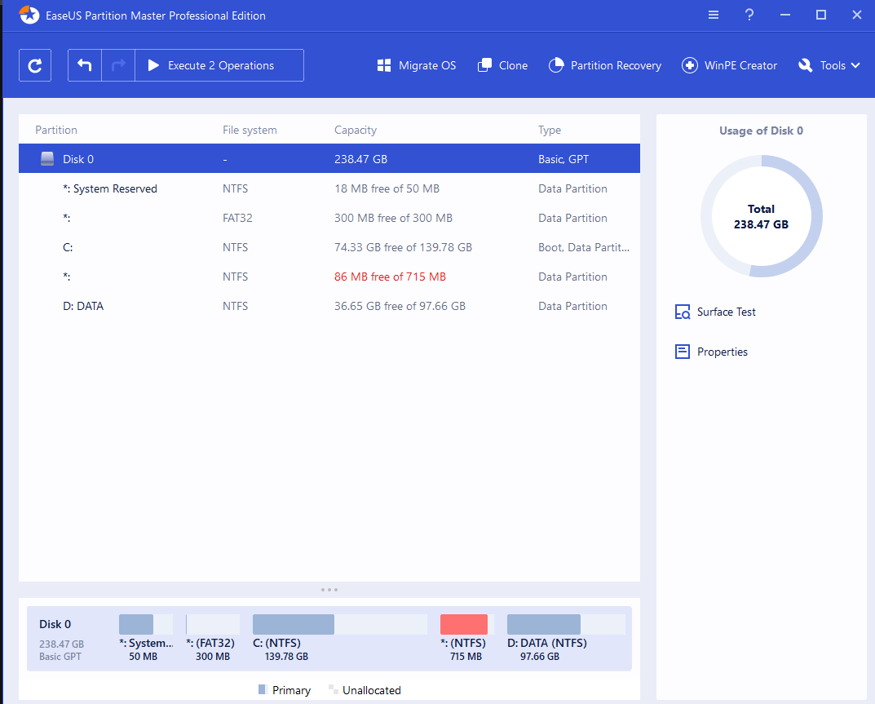Launch Partition Recovery
The image size is (875, 704).
[605, 65]
